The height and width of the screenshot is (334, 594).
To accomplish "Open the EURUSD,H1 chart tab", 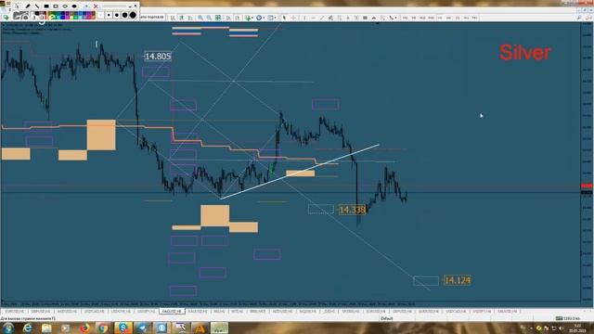I will tap(15, 312).
